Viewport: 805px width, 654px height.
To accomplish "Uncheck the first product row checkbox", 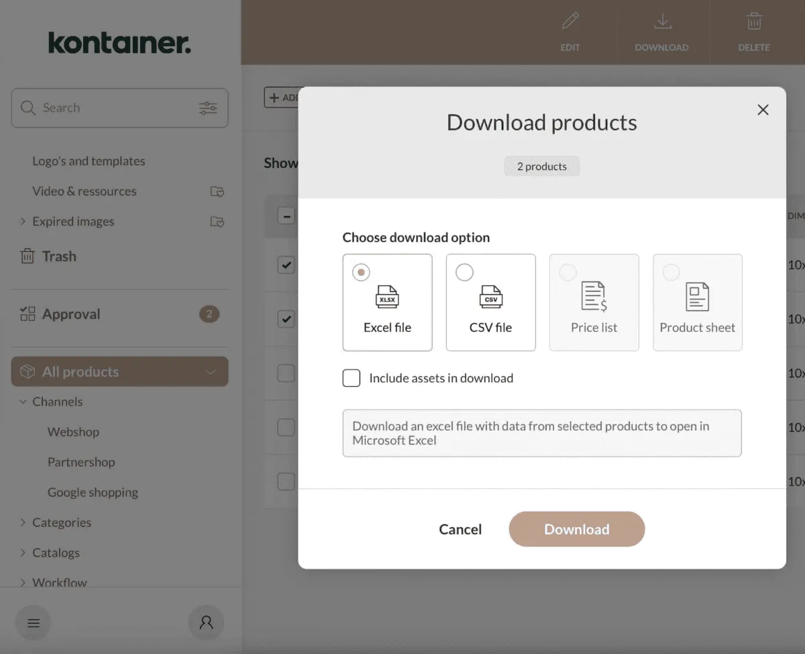I will [286, 265].
